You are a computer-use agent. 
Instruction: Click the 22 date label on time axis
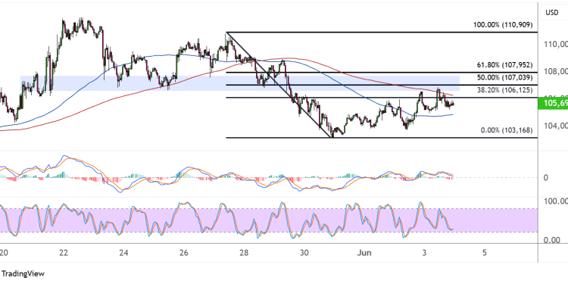click(64, 252)
